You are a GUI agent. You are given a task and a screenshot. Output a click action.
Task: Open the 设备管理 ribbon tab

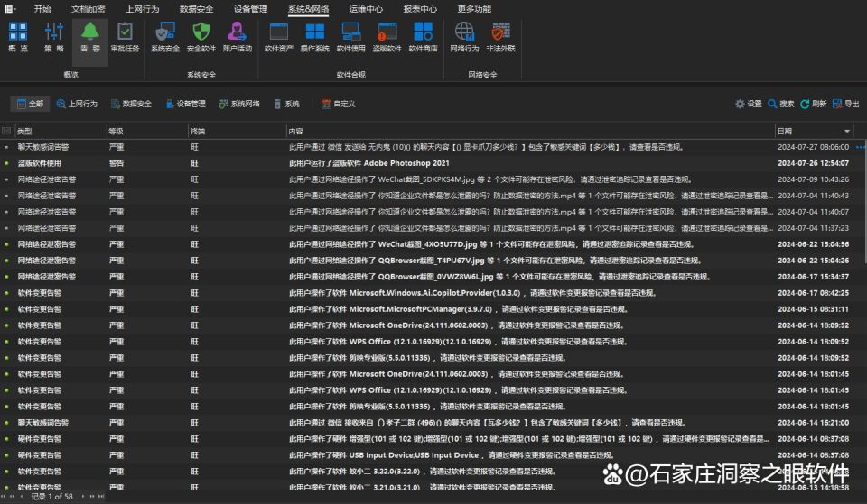[250, 9]
